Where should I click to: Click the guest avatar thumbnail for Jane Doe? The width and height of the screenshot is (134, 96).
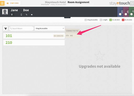point(5,12)
